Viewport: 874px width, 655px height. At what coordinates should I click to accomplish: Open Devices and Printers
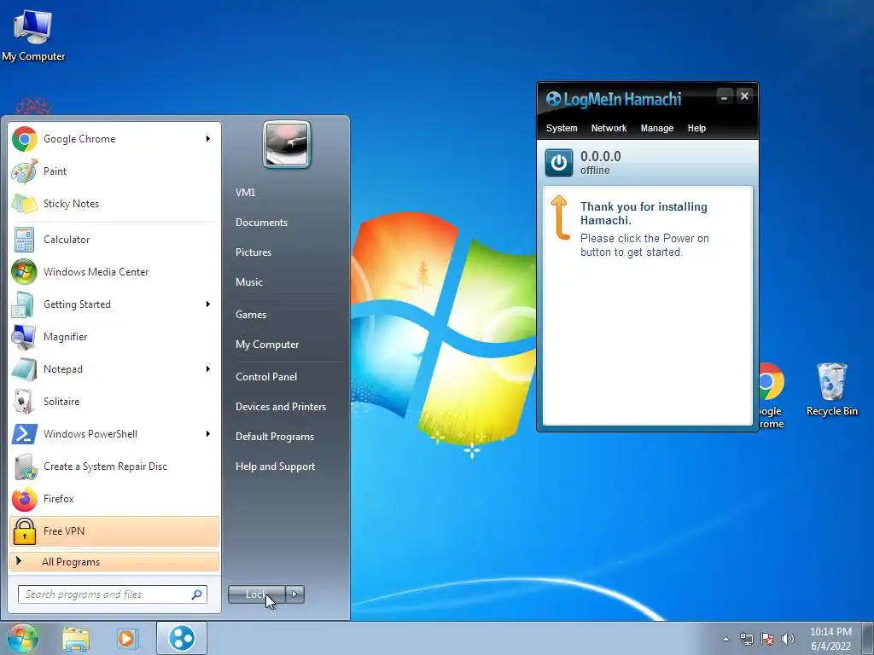click(280, 407)
